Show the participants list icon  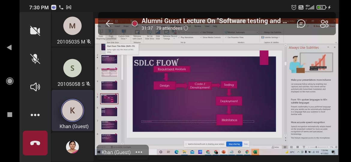[x=324, y=24]
